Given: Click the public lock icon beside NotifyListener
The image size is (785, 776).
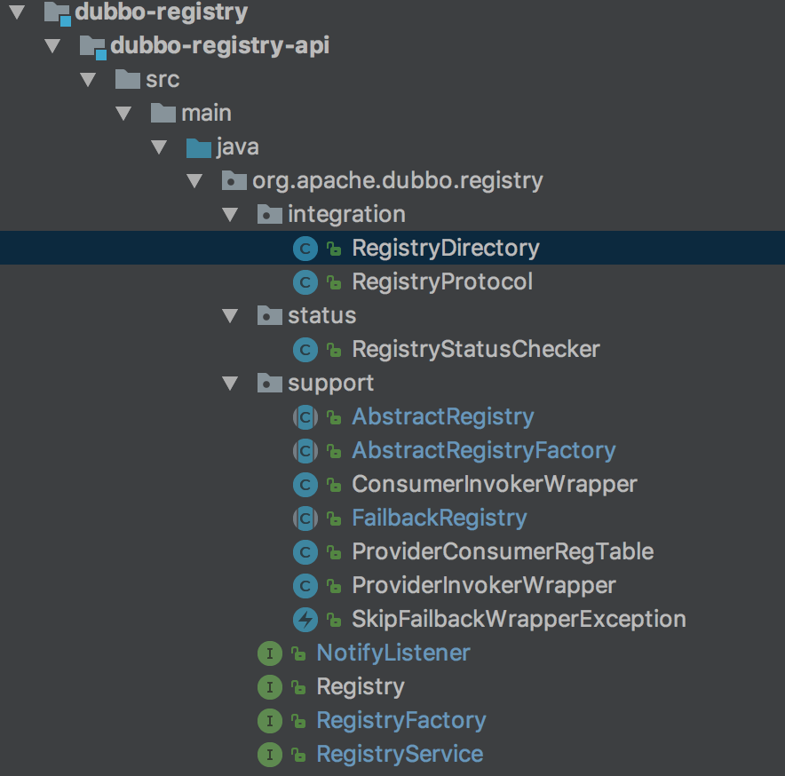Looking at the screenshot, I should pyautogui.click(x=299, y=653).
